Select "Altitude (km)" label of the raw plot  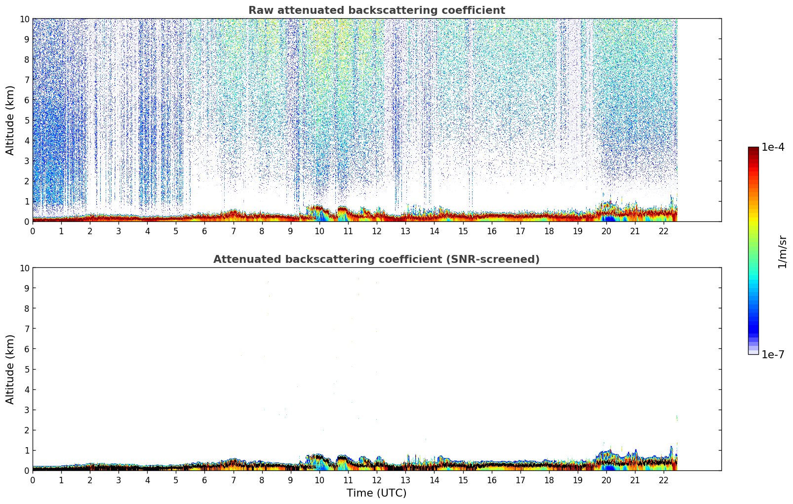click(10, 120)
